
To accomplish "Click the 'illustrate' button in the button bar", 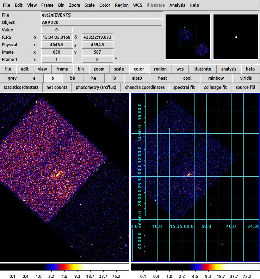I will (x=202, y=69).
